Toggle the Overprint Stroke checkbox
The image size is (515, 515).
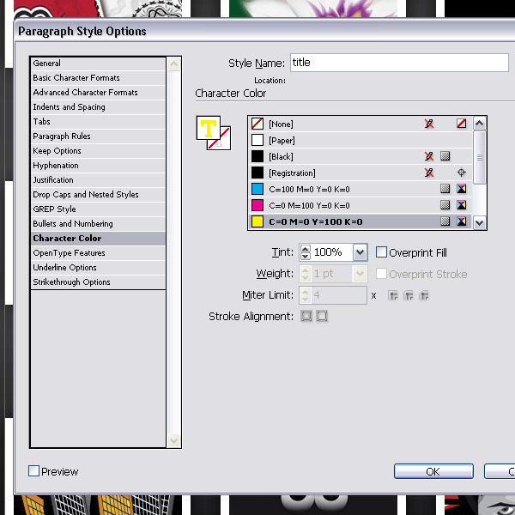coord(381,273)
